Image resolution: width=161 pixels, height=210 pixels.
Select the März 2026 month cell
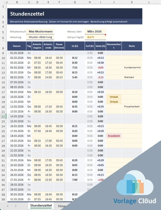click(x=95, y=31)
